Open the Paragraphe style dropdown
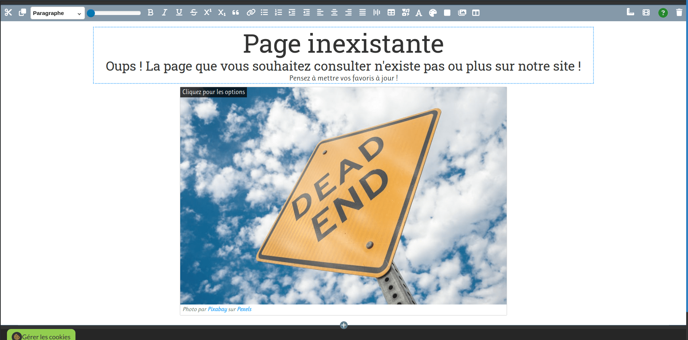This screenshot has width=688, height=340. point(58,13)
